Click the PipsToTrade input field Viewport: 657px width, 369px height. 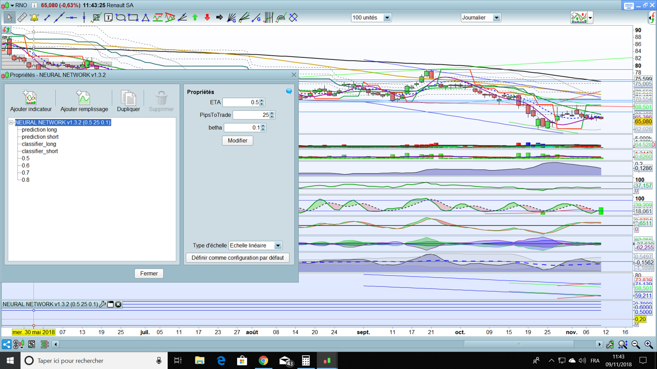point(251,115)
